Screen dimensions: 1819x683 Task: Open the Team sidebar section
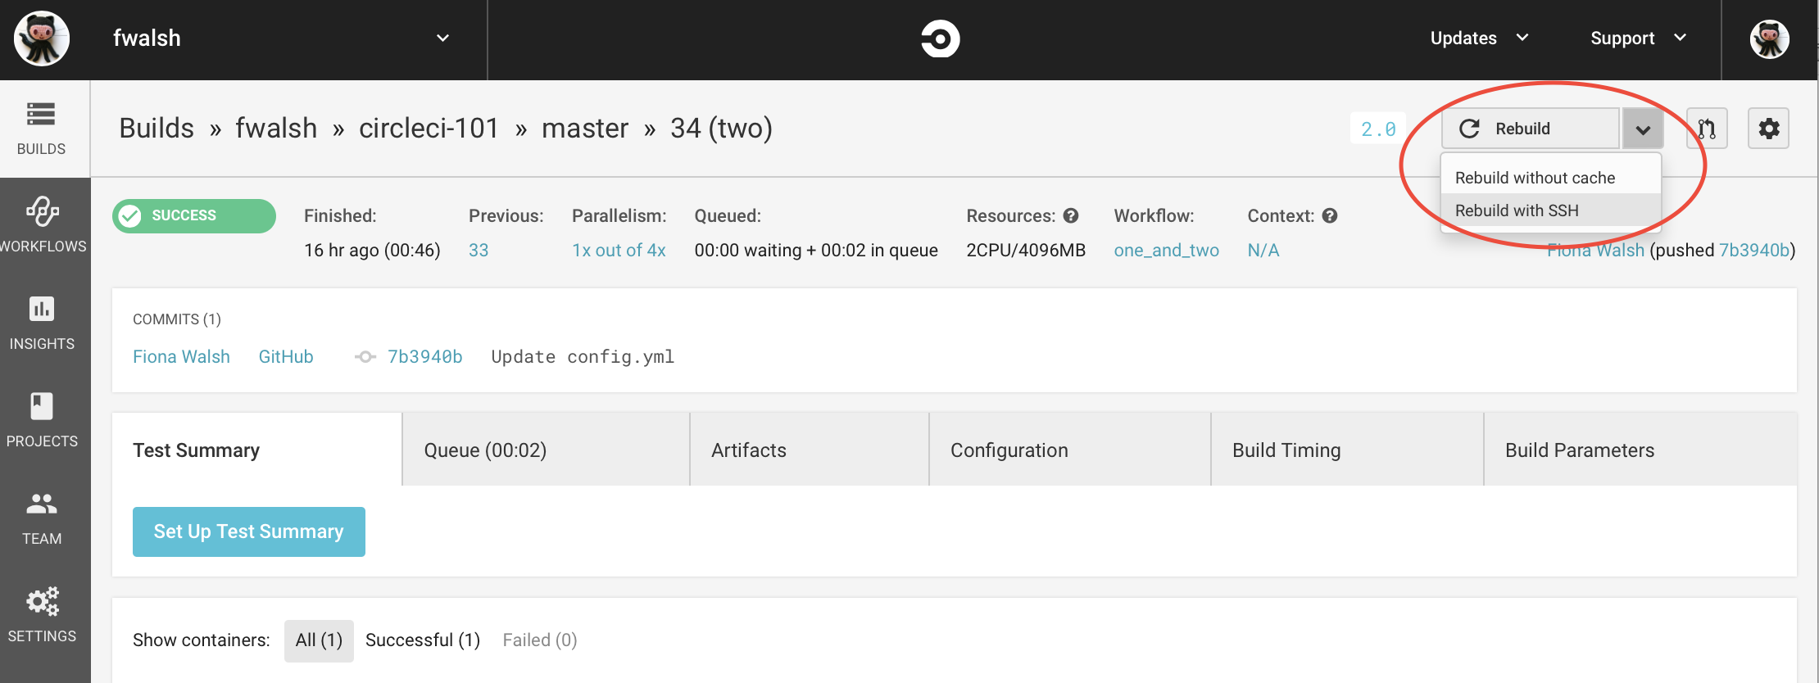42,518
